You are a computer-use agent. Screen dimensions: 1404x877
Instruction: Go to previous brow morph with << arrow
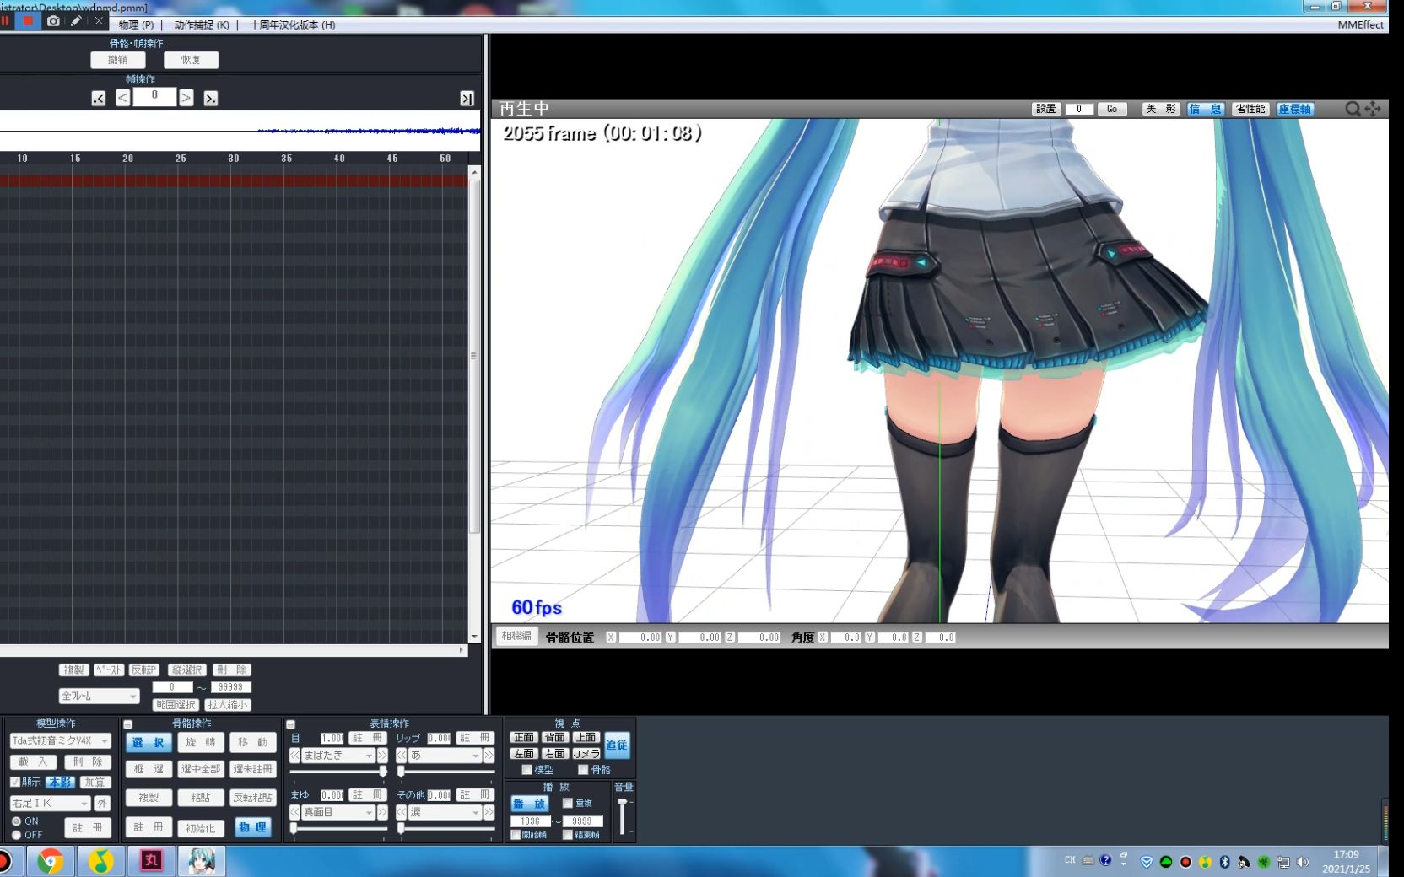294,812
